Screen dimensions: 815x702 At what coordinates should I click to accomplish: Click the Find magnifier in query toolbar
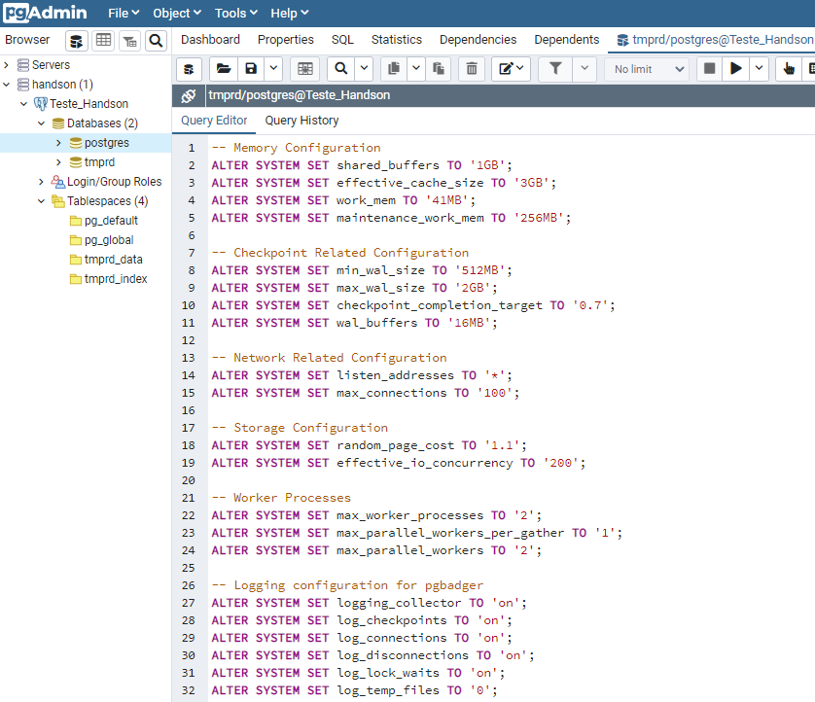click(341, 69)
